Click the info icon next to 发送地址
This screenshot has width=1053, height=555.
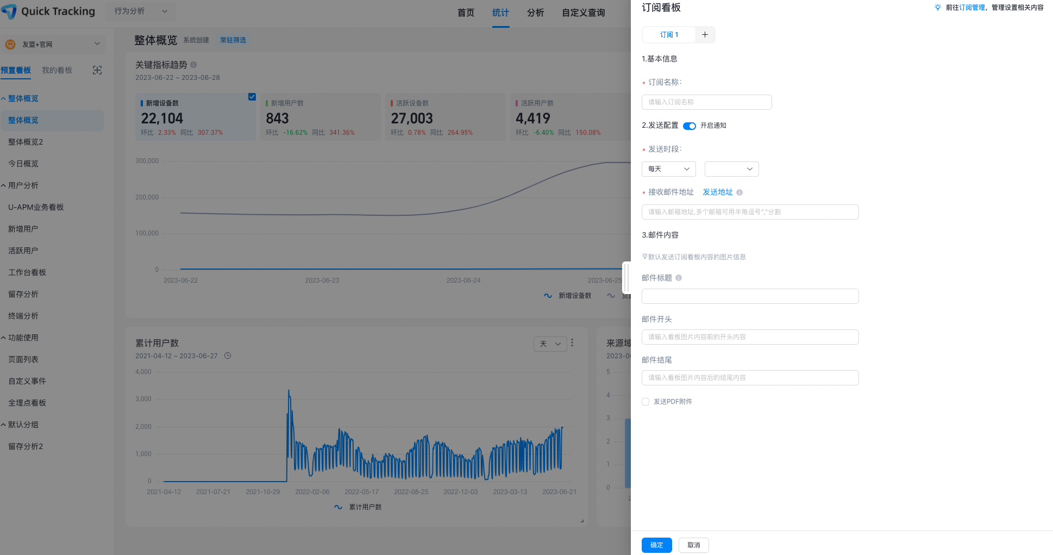(739, 192)
